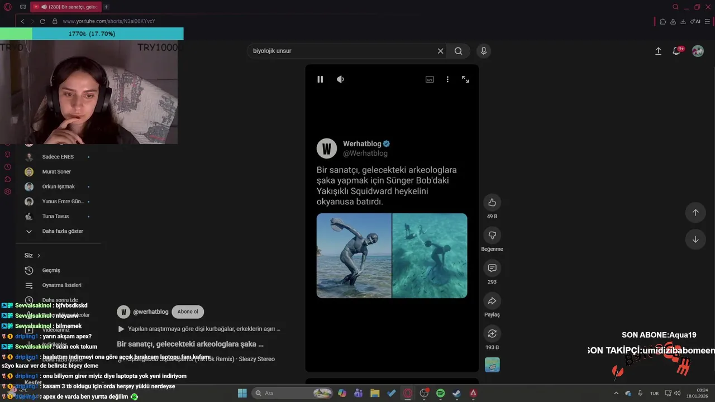
Task: Toggle subtitles on the Short
Action: pos(430,79)
